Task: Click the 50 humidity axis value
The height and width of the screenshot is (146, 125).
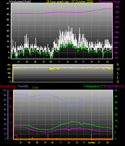Action: tap(5, 114)
